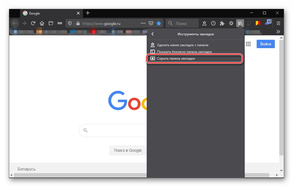293x187 pixels.
Task: Open the bookmarks menu star-tray icon
Action: point(204,24)
